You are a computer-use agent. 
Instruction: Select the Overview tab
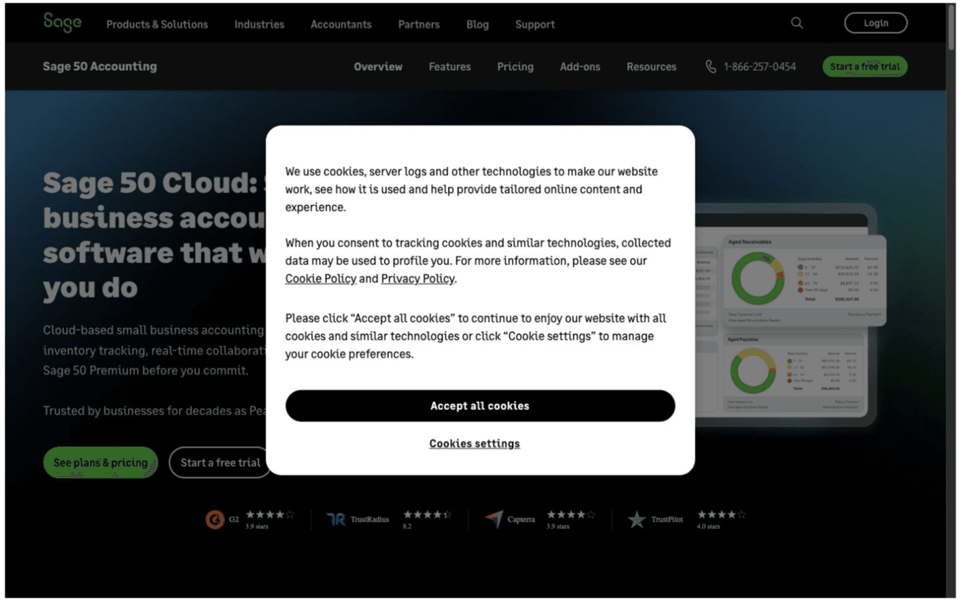point(378,66)
